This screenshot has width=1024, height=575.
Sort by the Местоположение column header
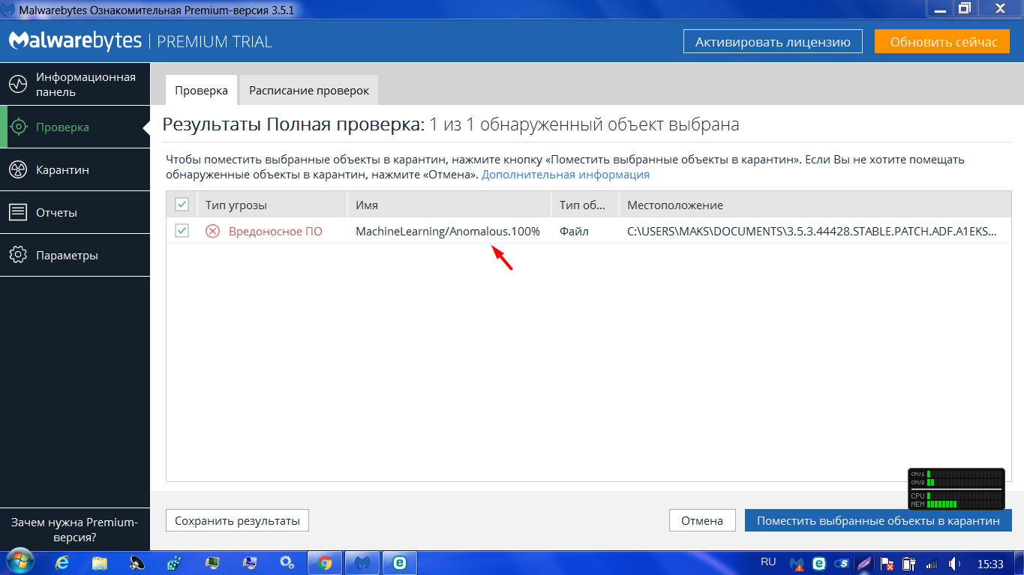(x=815, y=205)
